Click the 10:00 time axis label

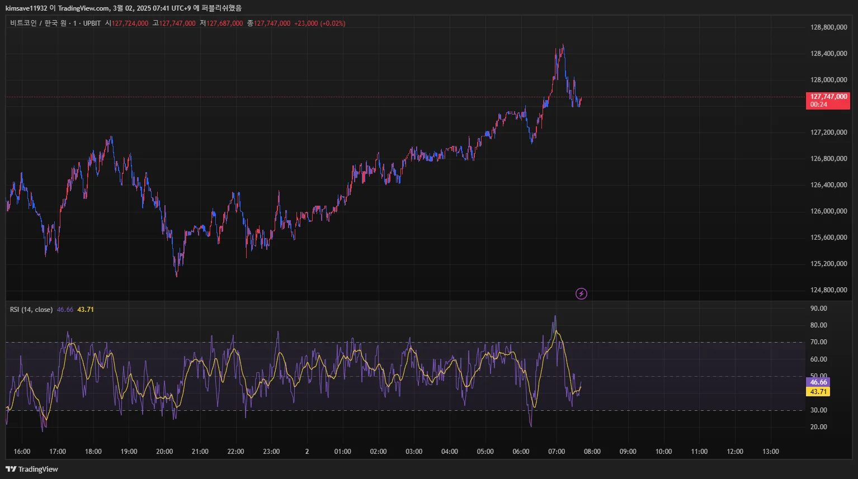664,452
